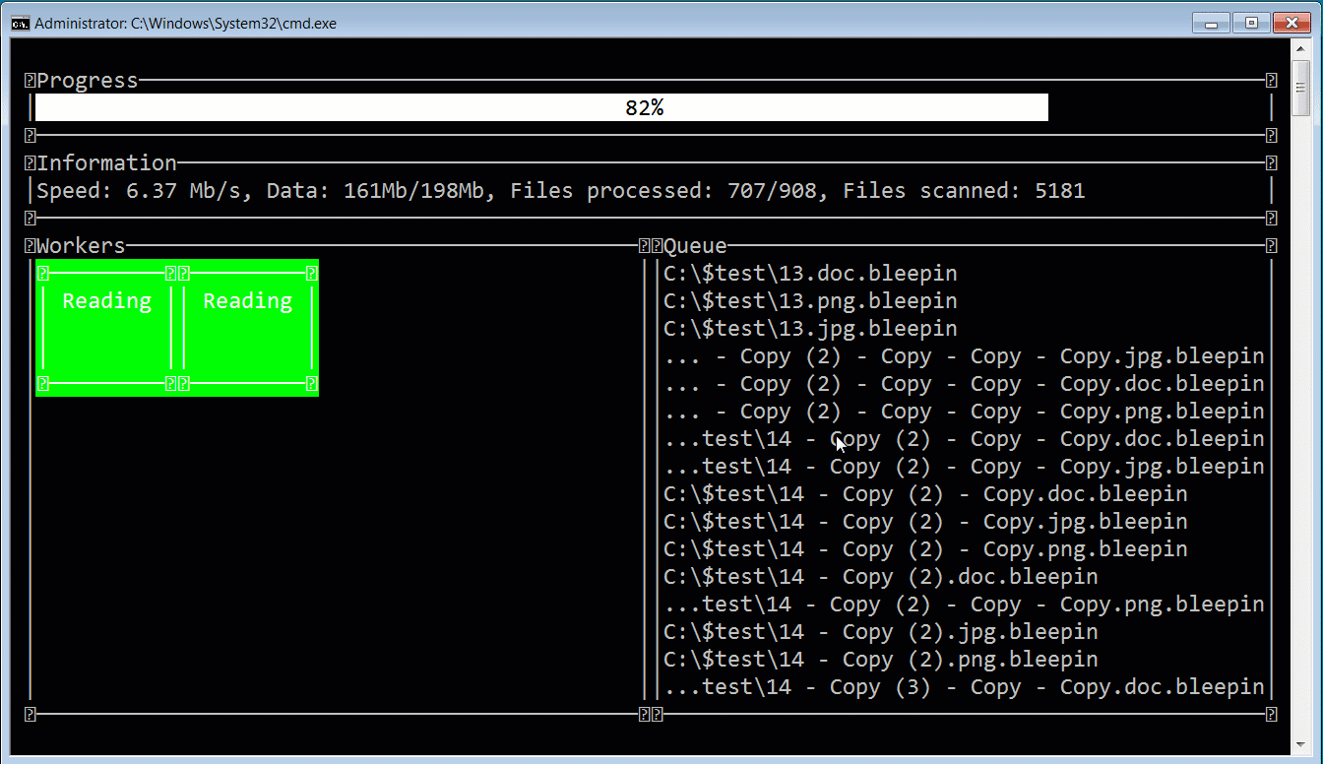Click the Queue panel label
1323x764 pixels.
click(694, 245)
